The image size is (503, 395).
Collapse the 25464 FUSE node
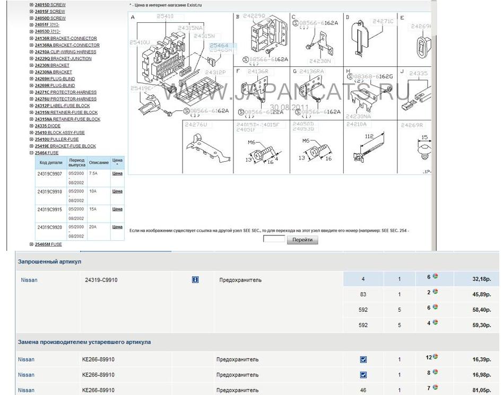(x=31, y=153)
